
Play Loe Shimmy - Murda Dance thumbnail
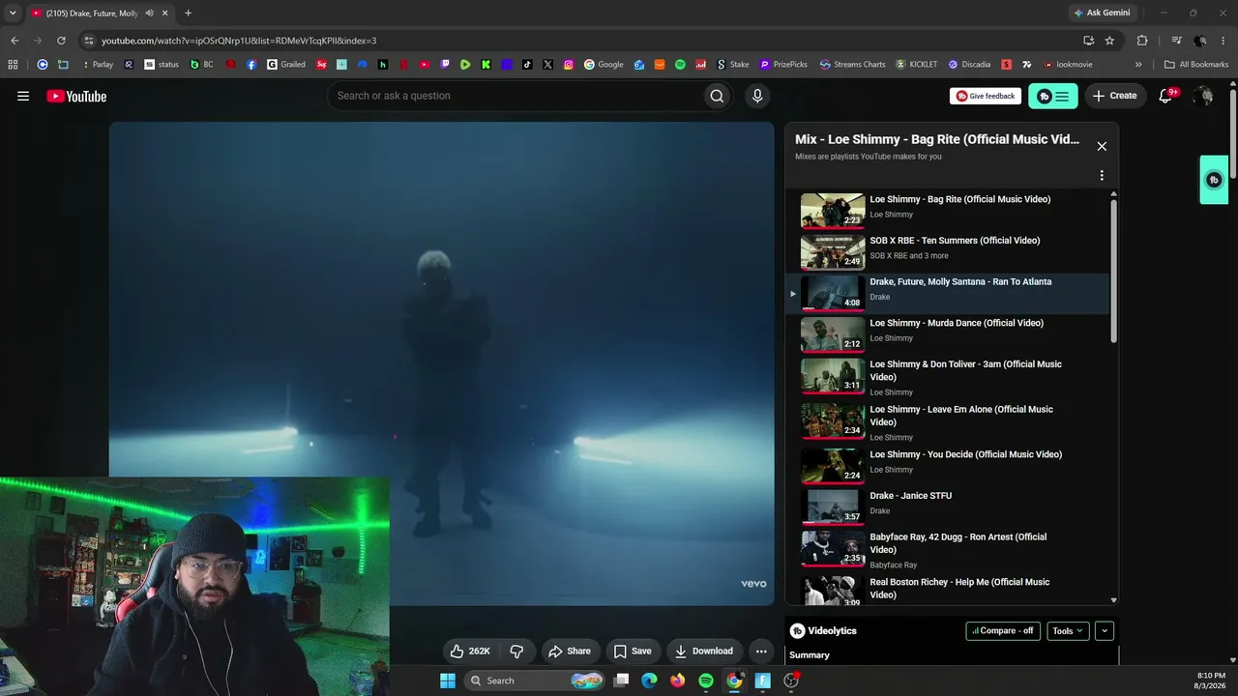coord(833,334)
